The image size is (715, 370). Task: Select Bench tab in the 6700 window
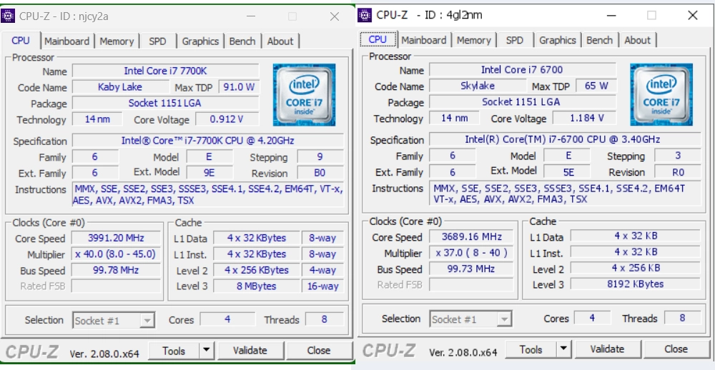point(599,40)
